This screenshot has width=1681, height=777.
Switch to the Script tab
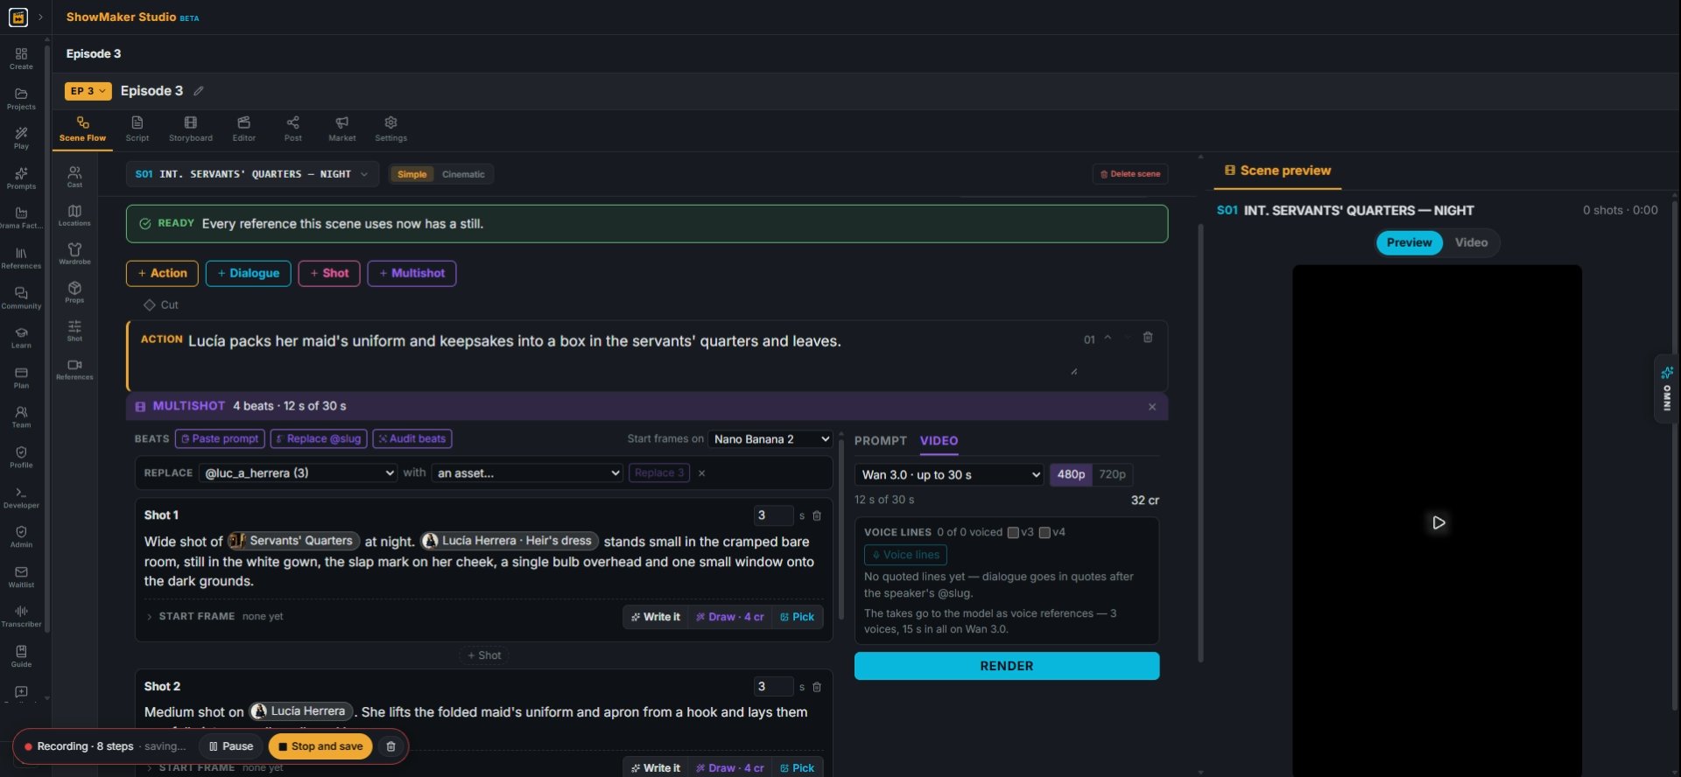137,129
